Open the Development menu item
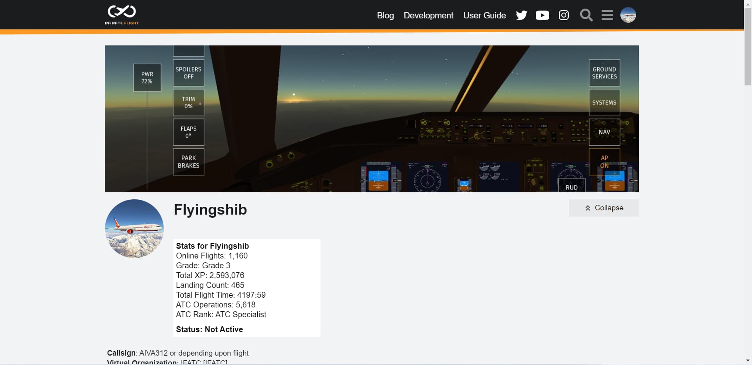This screenshot has height=365, width=752. pyautogui.click(x=428, y=15)
